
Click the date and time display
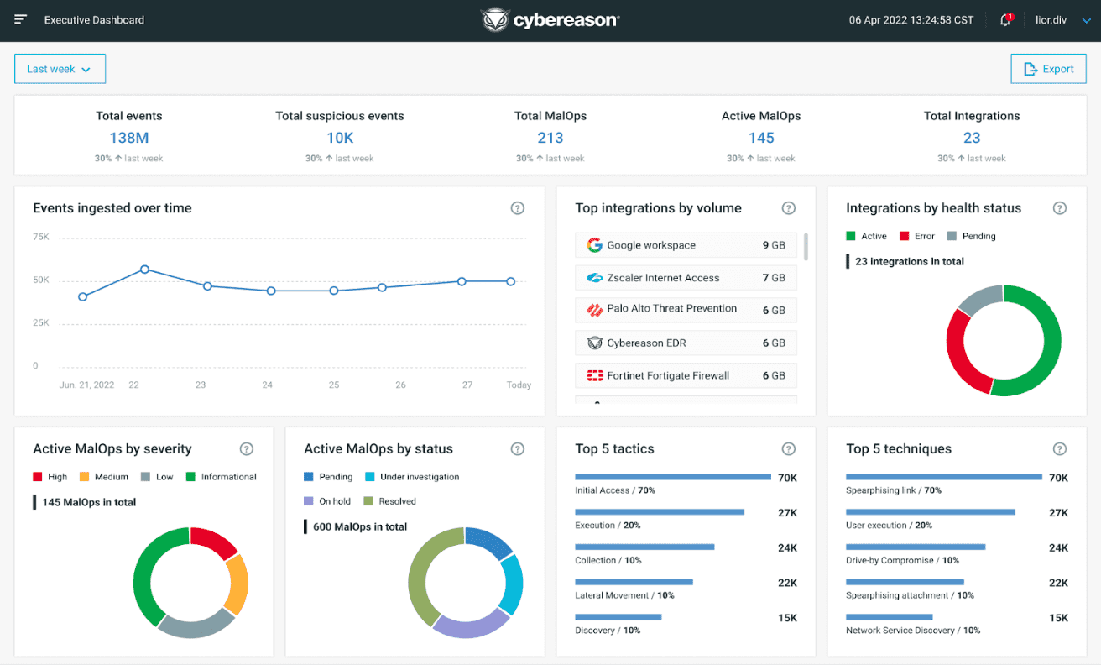911,19
